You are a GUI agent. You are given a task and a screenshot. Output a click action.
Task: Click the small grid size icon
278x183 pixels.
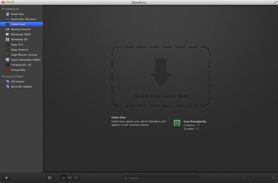[244, 178]
